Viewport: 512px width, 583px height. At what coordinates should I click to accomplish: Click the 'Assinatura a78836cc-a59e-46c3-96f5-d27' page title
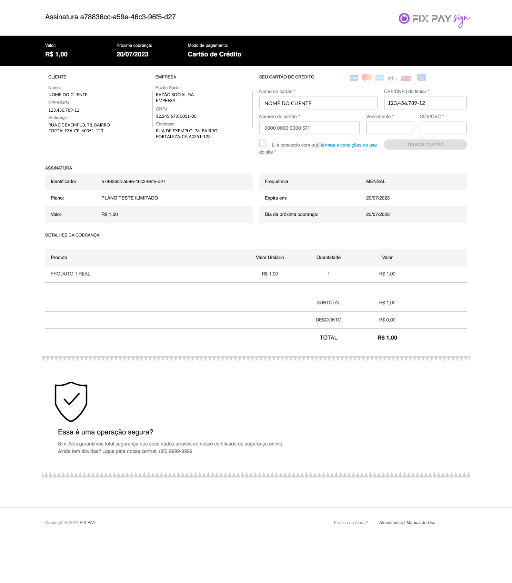110,17
